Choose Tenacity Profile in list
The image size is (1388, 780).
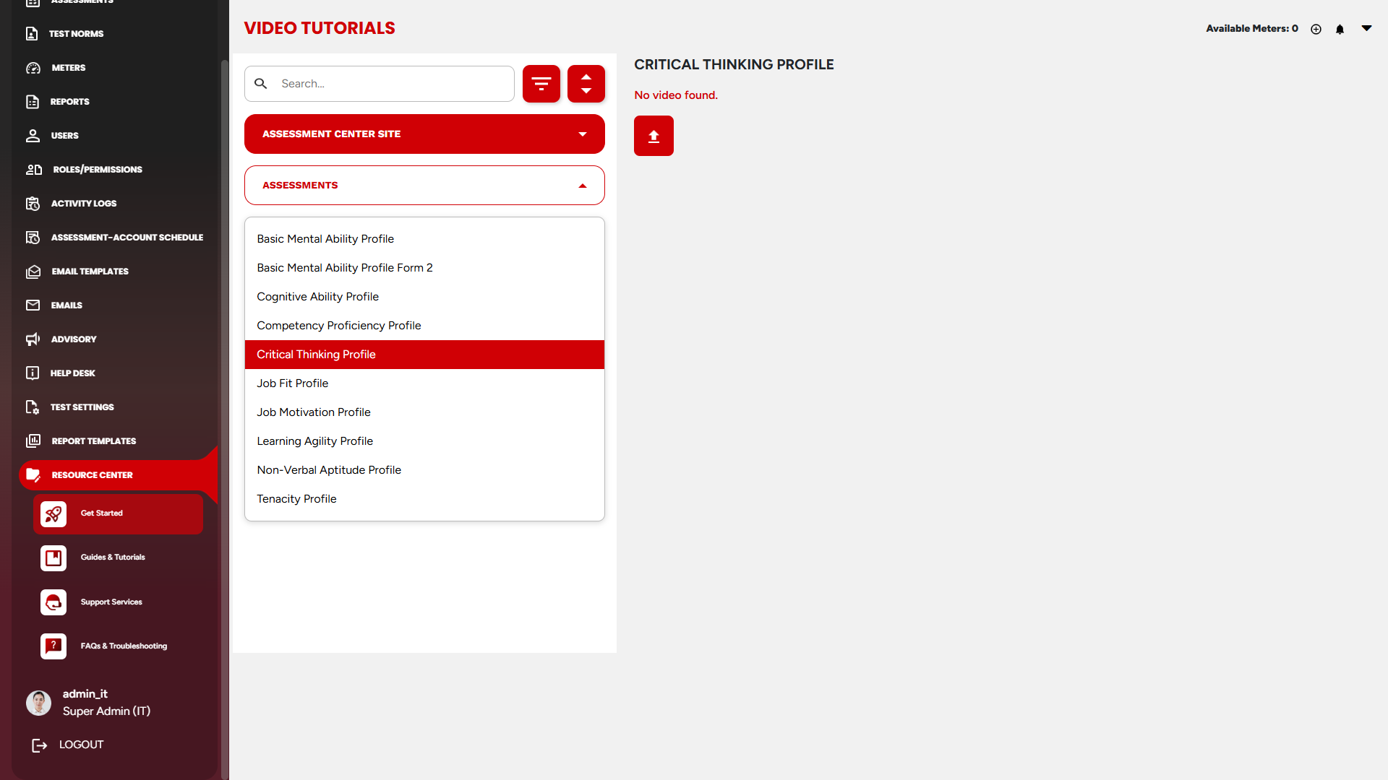coord(296,499)
